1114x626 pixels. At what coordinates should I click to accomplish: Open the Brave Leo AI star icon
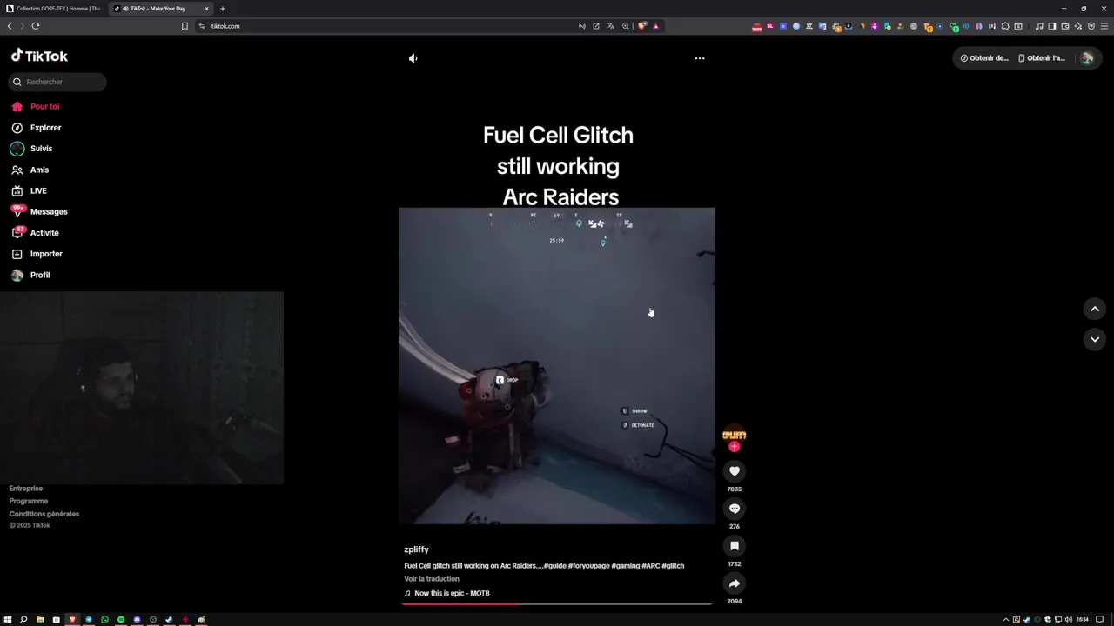click(1078, 26)
